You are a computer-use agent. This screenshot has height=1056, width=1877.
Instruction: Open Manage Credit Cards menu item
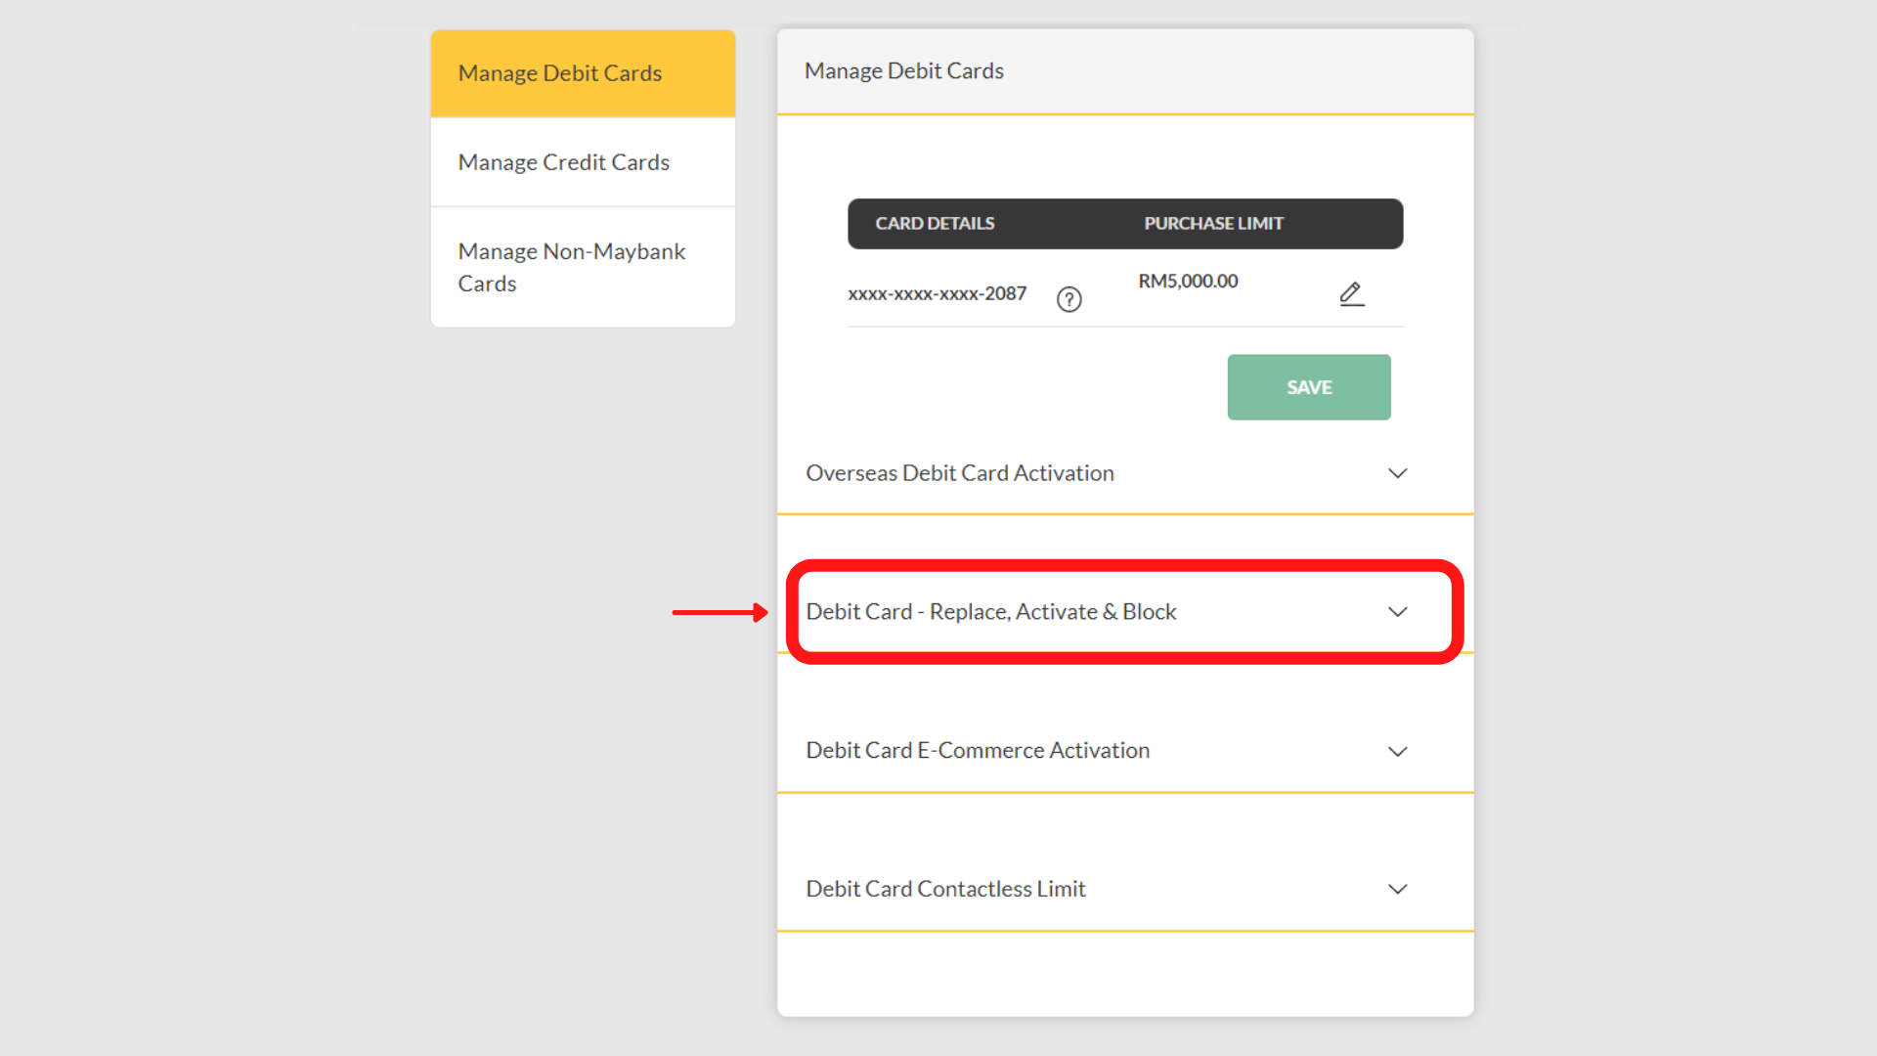tap(583, 162)
